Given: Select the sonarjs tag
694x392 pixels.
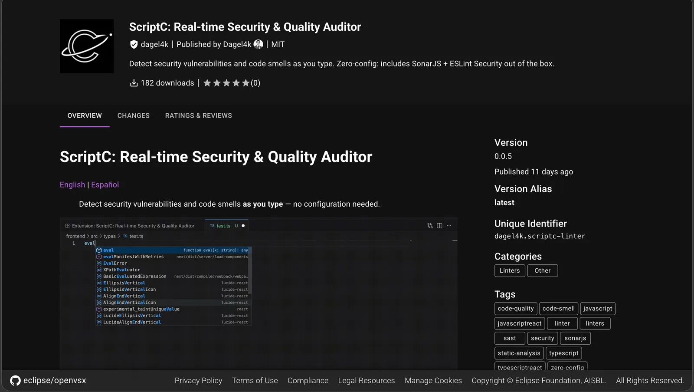Looking at the screenshot, I should click(x=575, y=338).
